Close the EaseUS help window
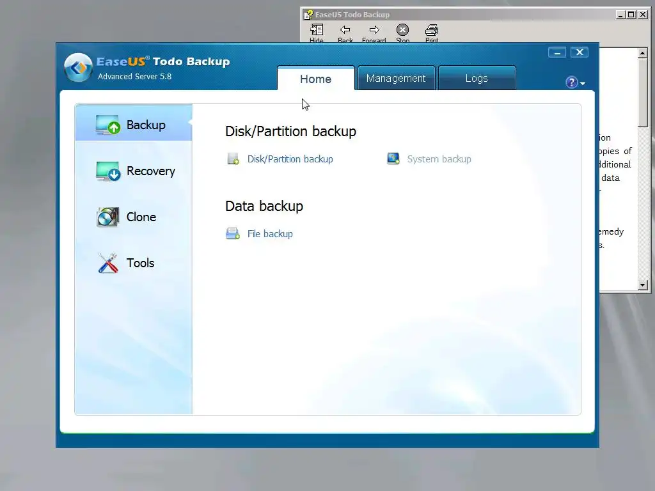Image resolution: width=655 pixels, height=491 pixels. pyautogui.click(x=643, y=15)
